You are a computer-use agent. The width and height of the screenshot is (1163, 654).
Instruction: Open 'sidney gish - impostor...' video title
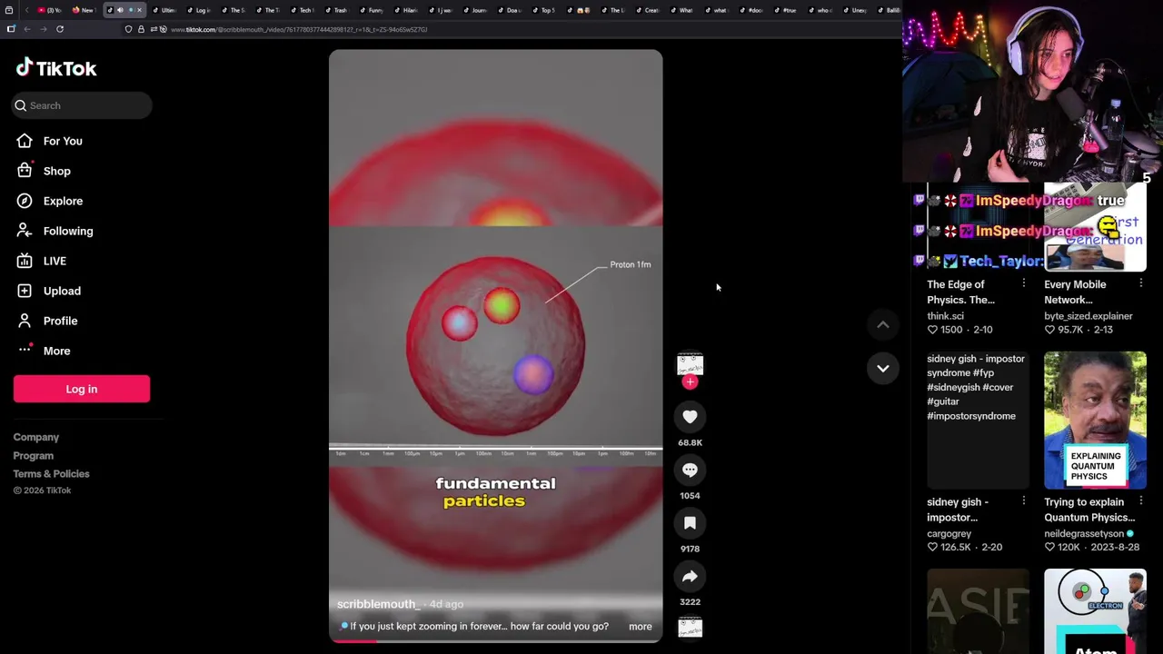click(958, 510)
